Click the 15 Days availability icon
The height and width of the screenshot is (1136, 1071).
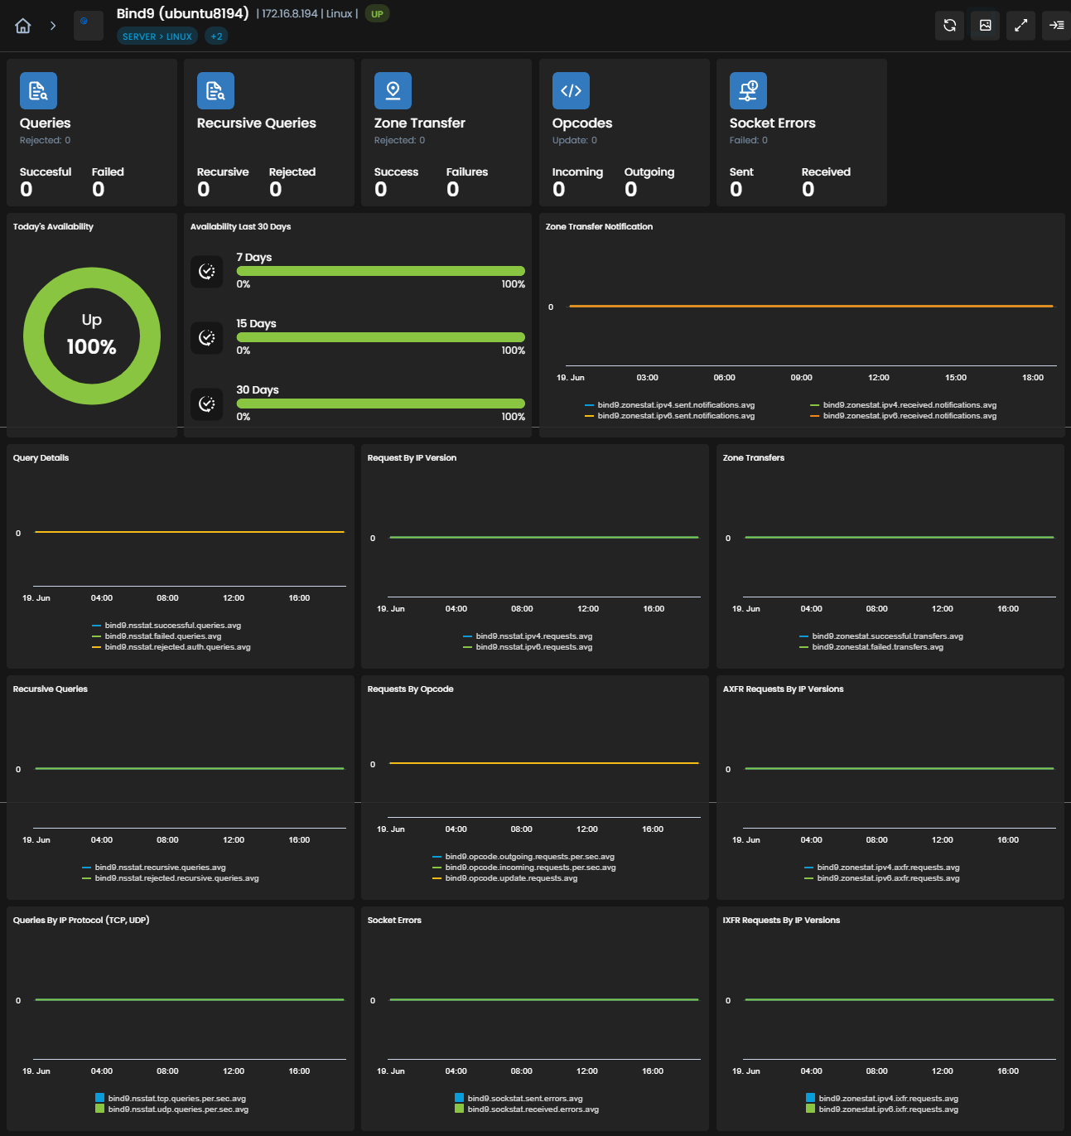(x=207, y=338)
